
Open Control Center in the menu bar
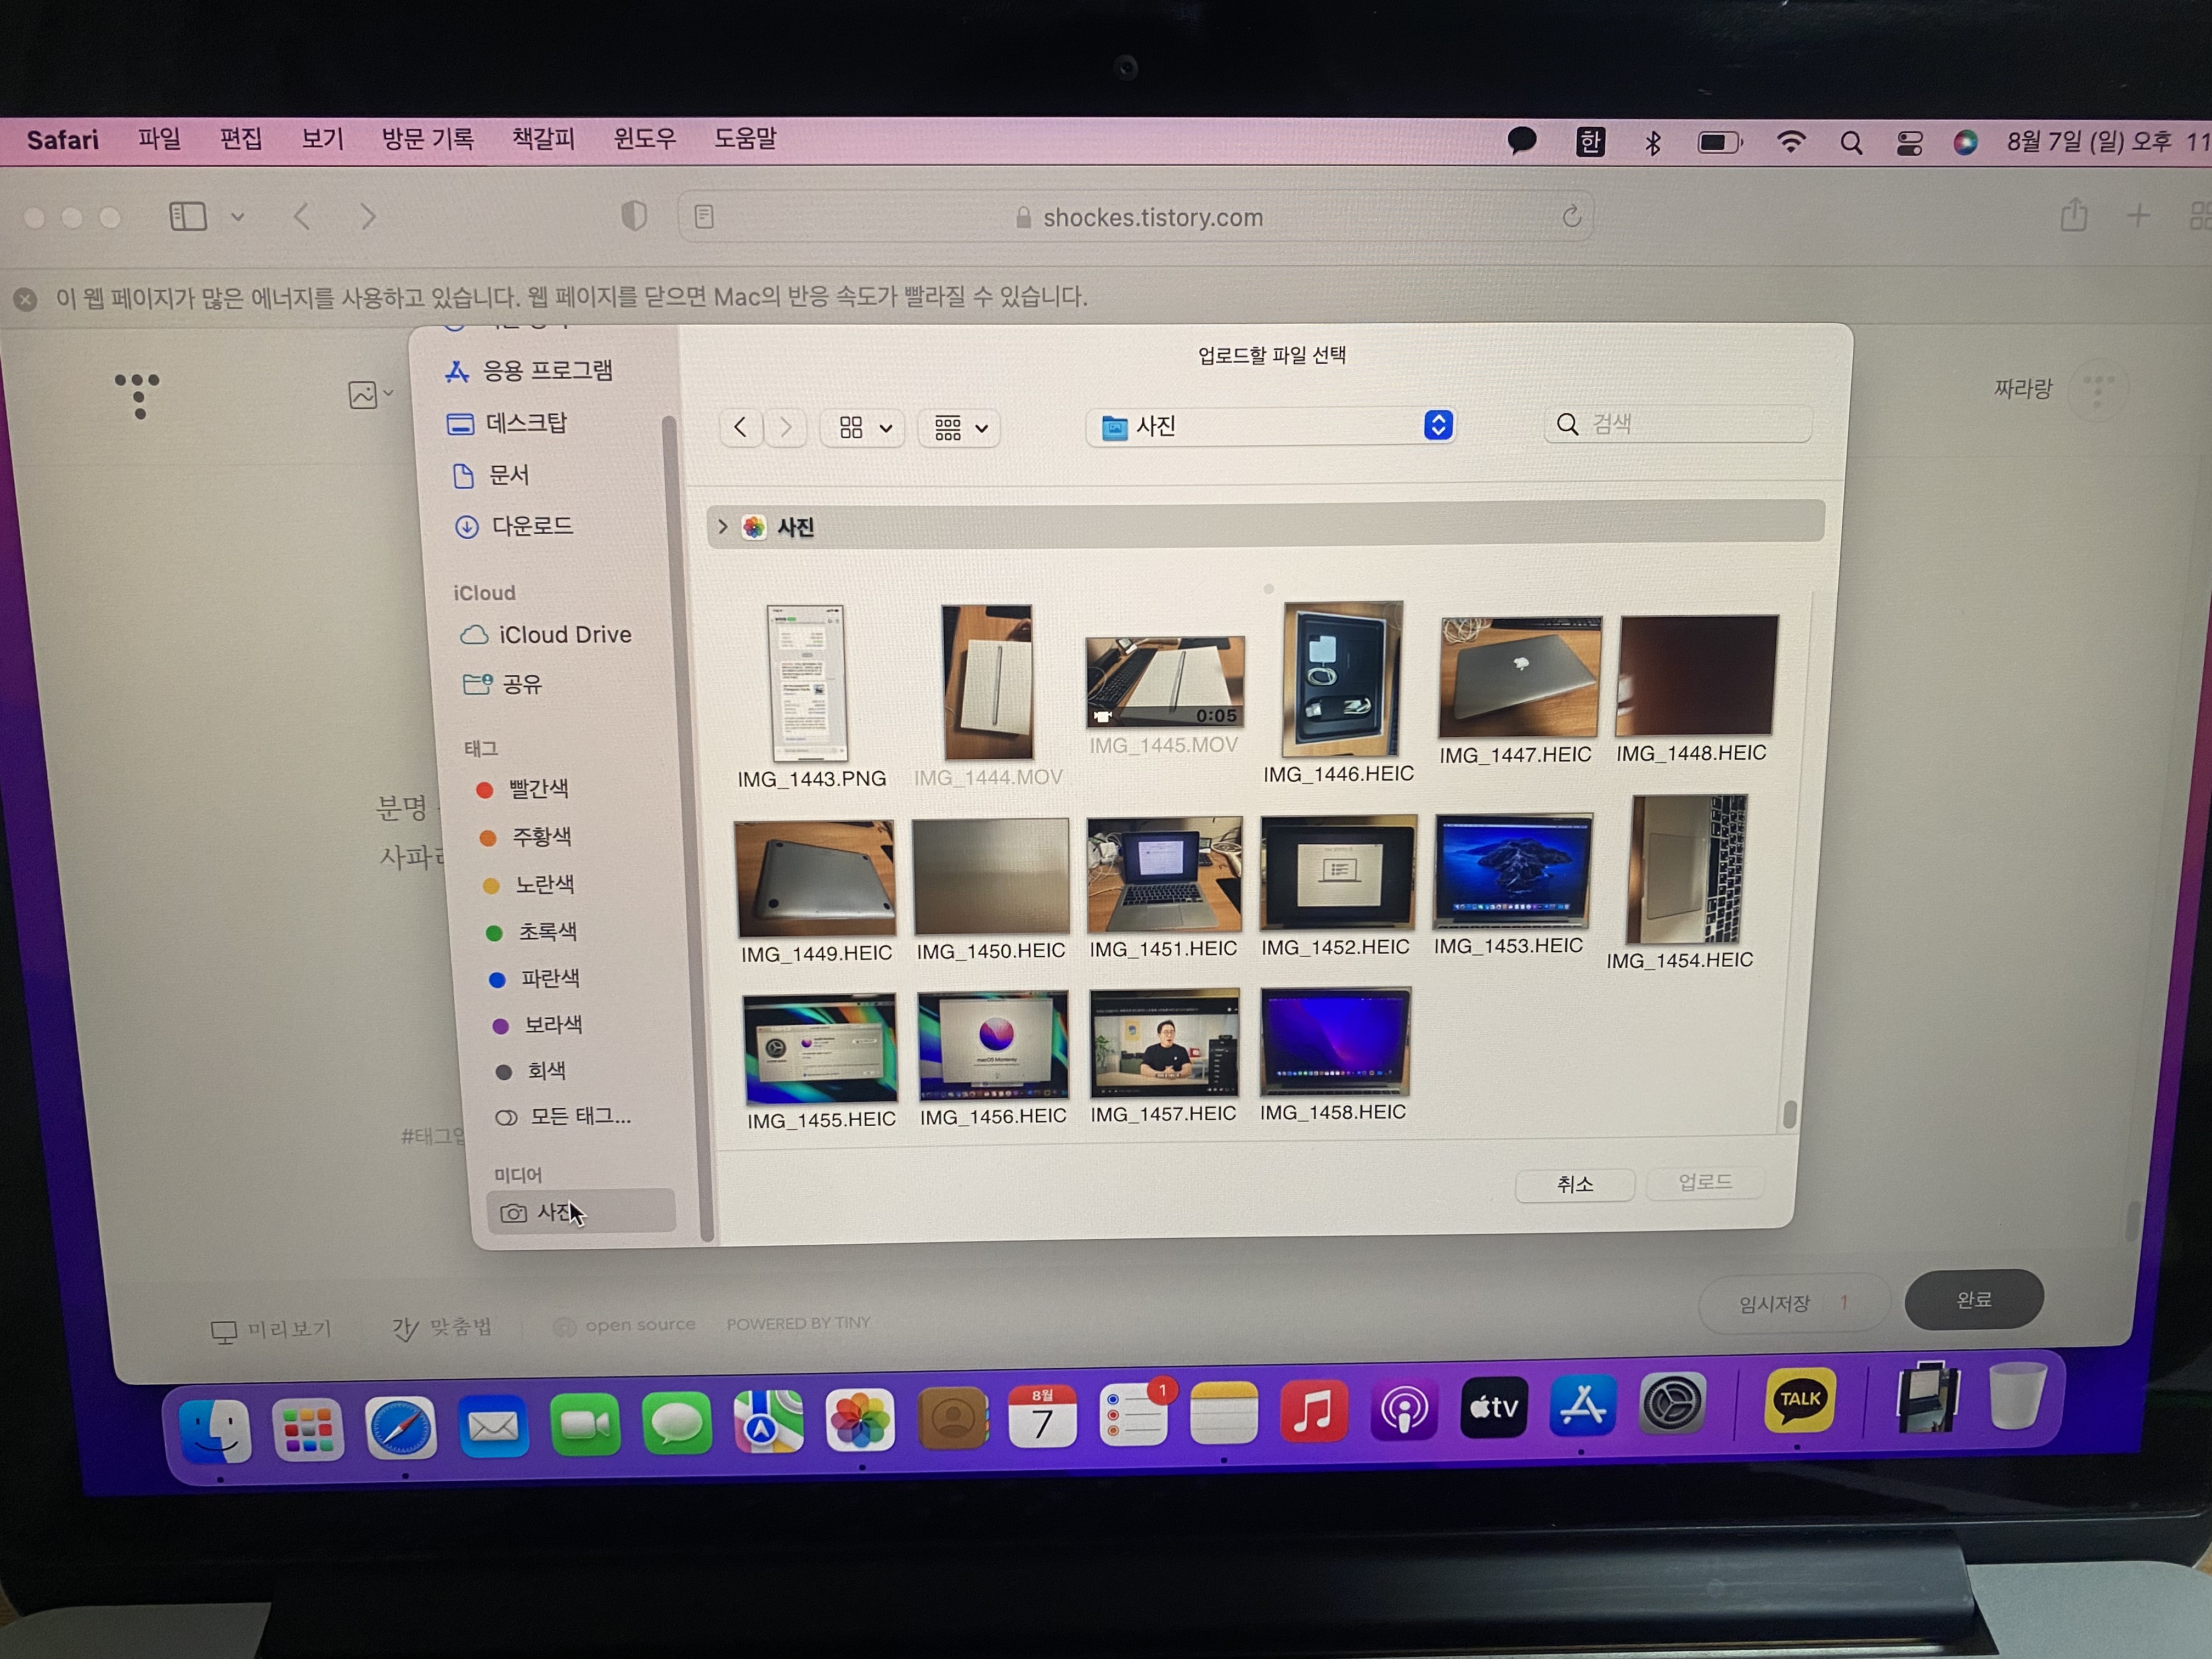pyautogui.click(x=1909, y=143)
